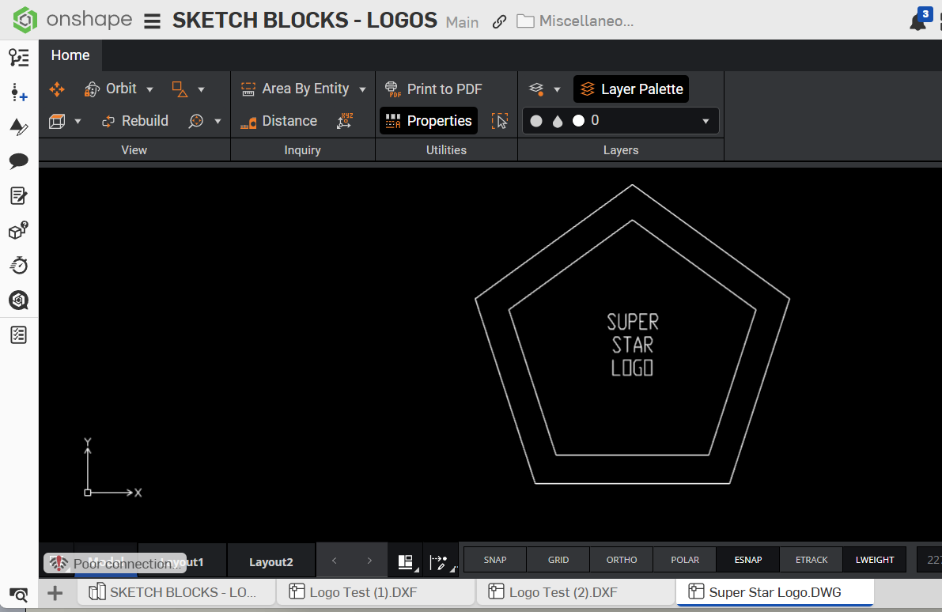Toggle POLAR tracking
942x612 pixels.
pos(685,560)
